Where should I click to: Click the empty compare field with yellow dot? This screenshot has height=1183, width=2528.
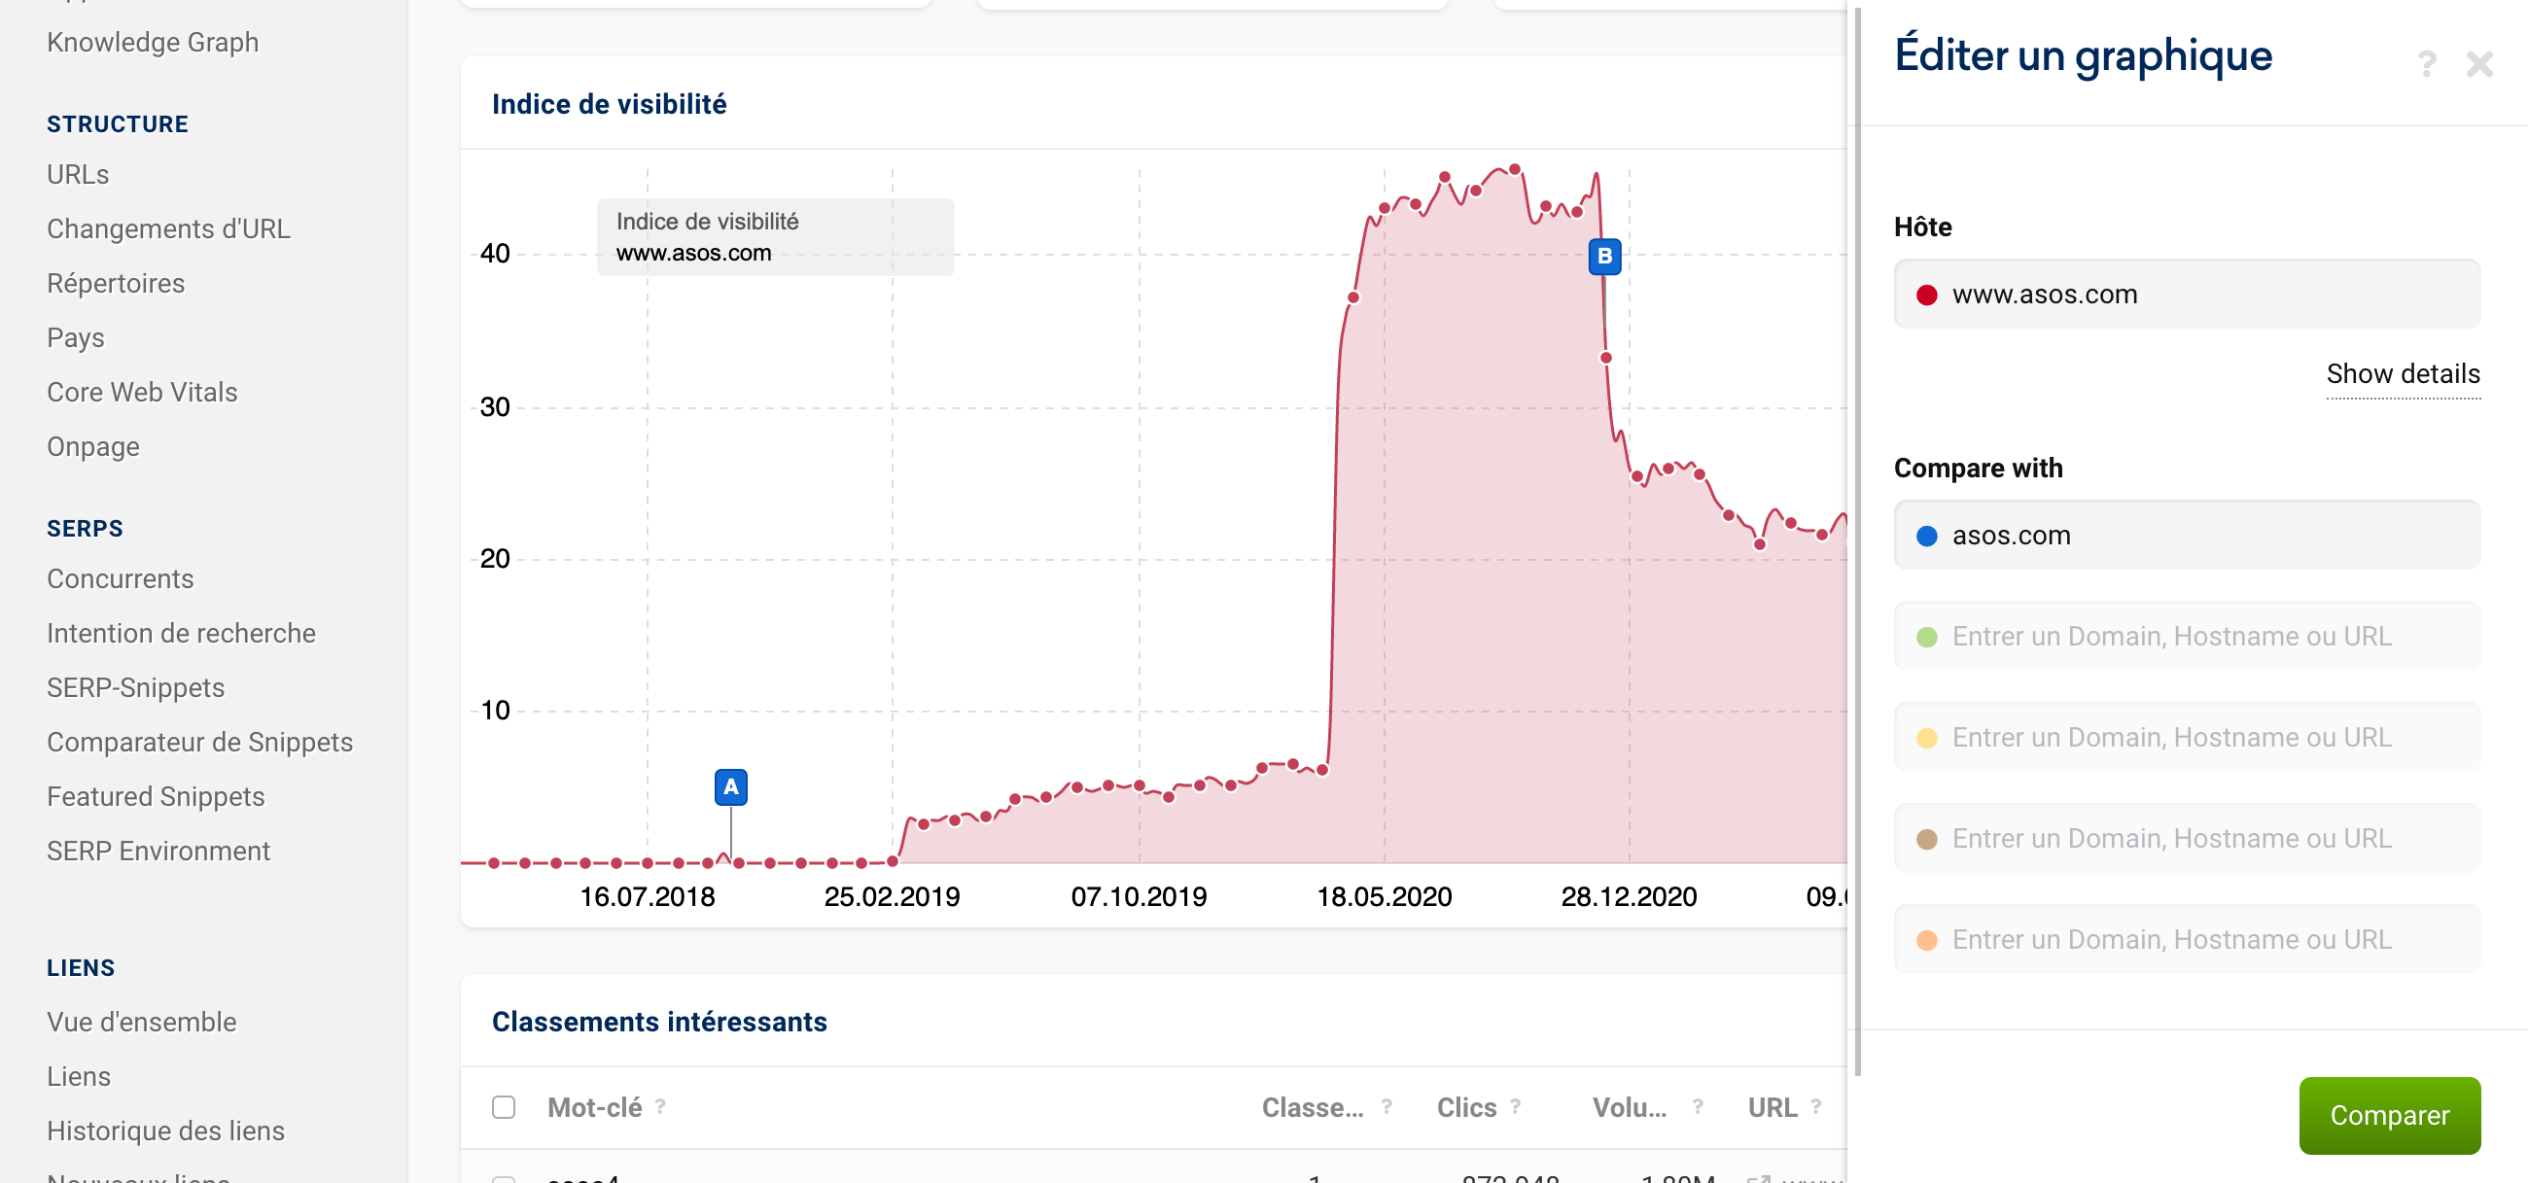[x=2187, y=738]
